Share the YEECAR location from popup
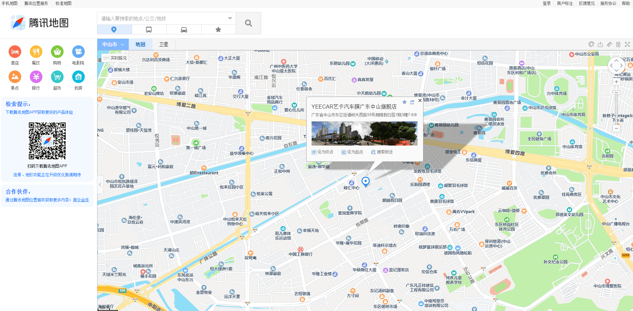The height and width of the screenshot is (311, 633). [412, 102]
